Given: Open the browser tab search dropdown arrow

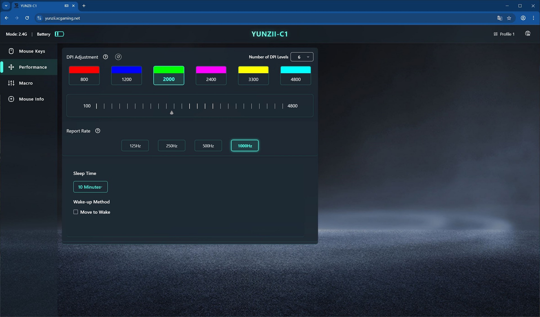Looking at the screenshot, I should point(6,6).
